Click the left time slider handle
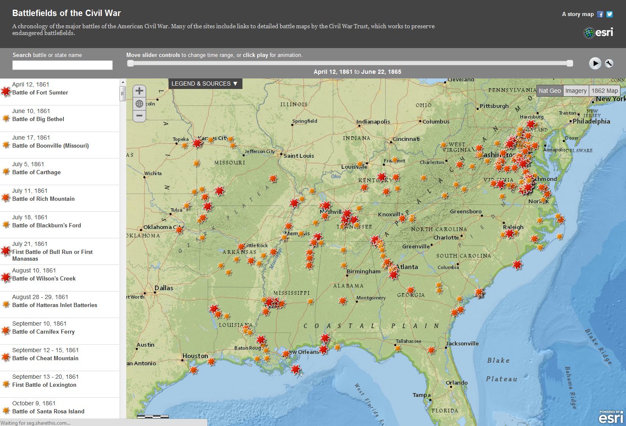Viewport: 626px width, 426px height. (x=131, y=63)
